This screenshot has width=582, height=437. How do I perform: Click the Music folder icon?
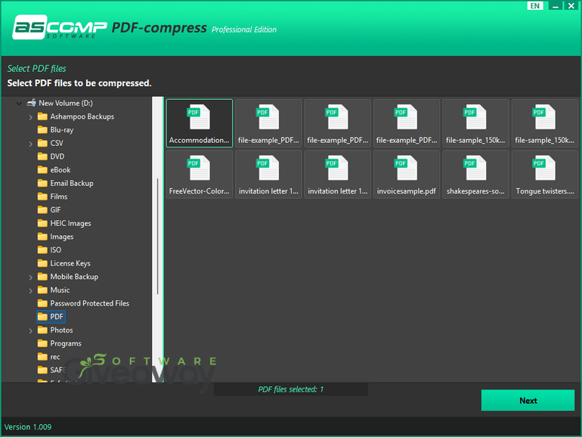pyautogui.click(x=42, y=290)
